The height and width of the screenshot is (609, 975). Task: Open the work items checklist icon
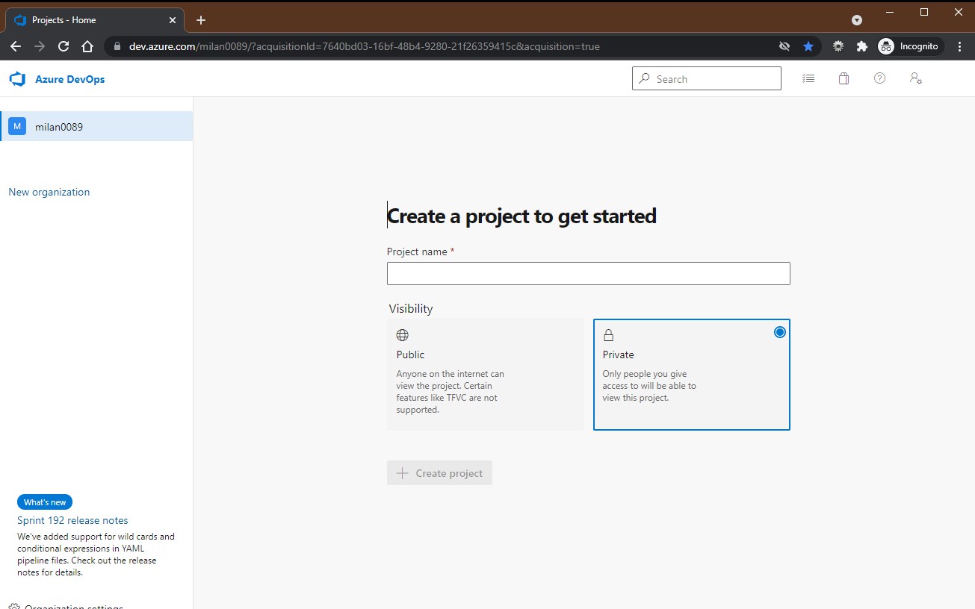point(808,78)
